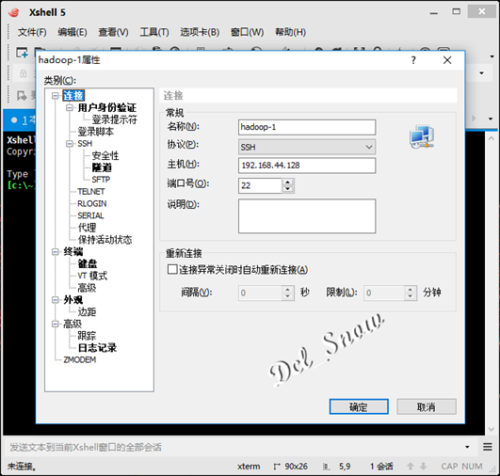Click the 确定 button
Image resolution: width=500 pixels, height=476 pixels.
pos(359,406)
